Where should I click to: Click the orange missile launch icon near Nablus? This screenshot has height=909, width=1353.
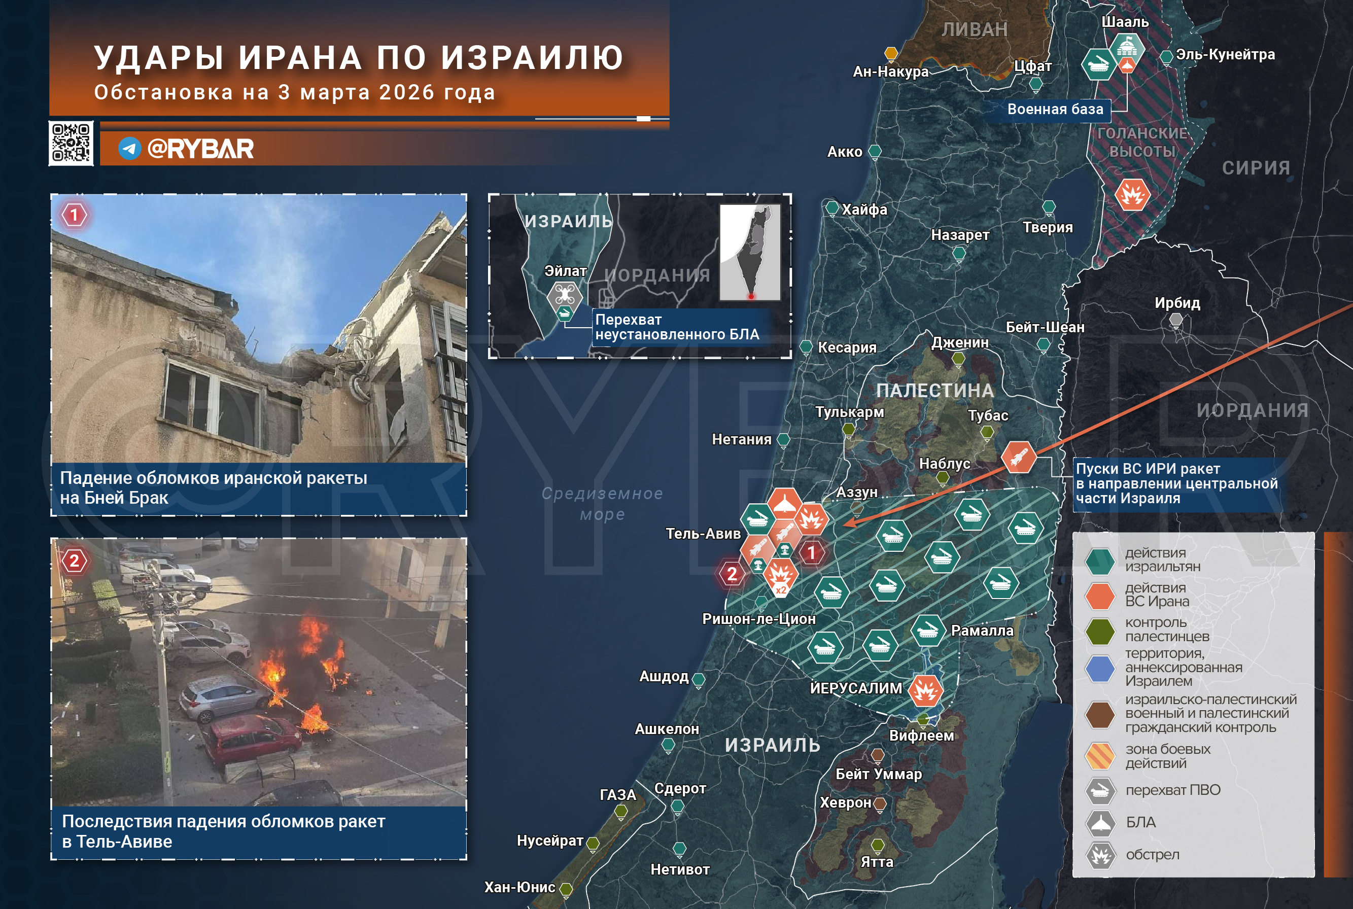click(x=1019, y=457)
